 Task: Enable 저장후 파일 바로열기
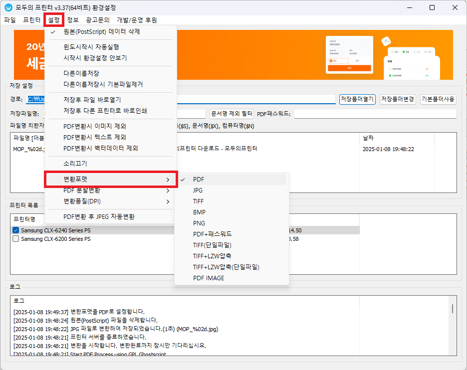tap(110, 100)
